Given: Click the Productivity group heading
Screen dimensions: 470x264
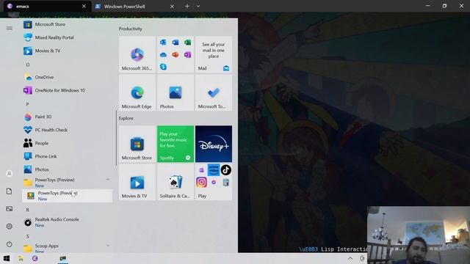Looking at the screenshot, I should pos(131,29).
